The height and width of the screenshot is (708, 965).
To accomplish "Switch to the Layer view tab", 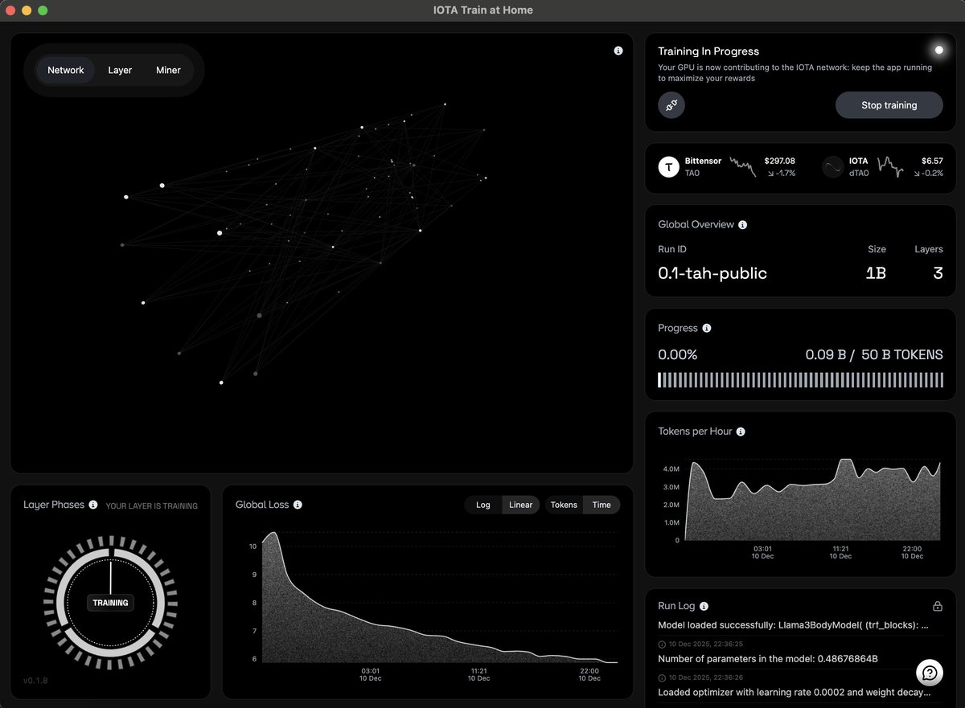I will [x=120, y=70].
